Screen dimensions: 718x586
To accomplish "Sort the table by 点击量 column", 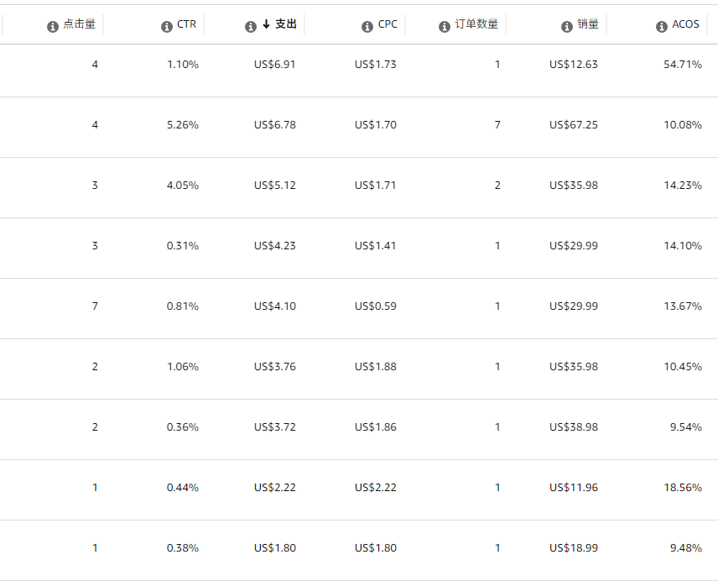I will (80, 24).
